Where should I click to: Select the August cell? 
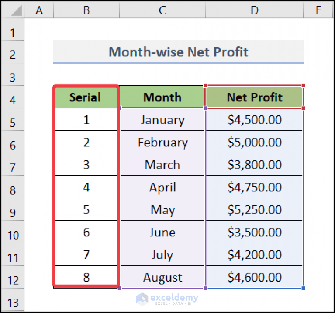162,278
